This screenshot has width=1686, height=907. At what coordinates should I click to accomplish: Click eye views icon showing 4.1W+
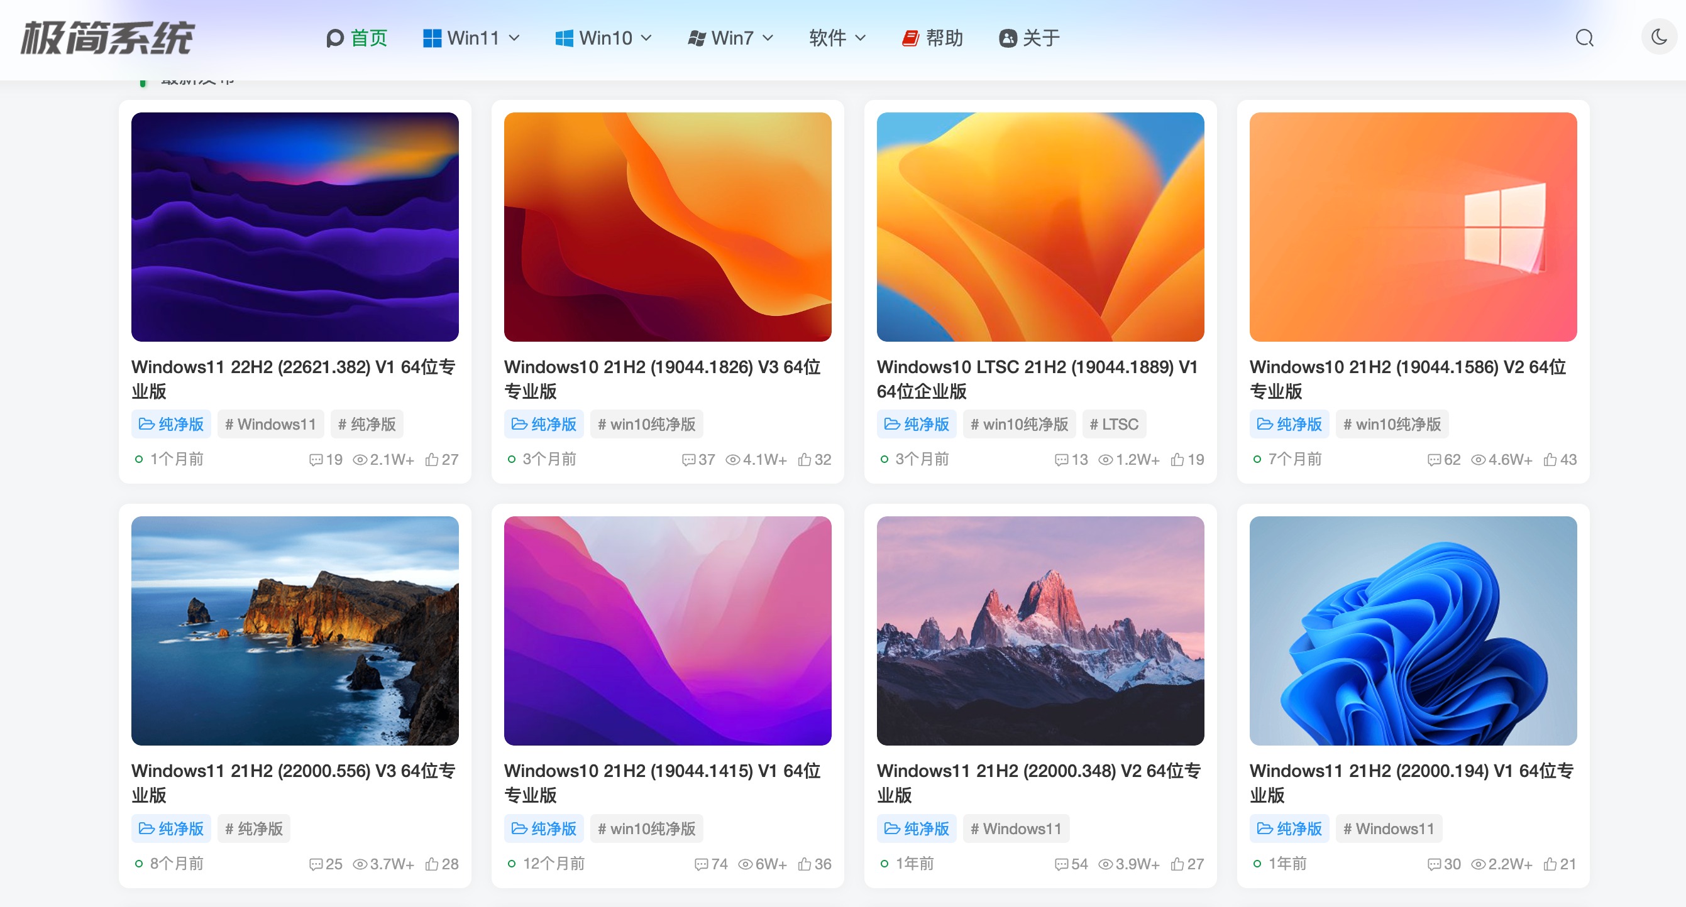tap(732, 460)
